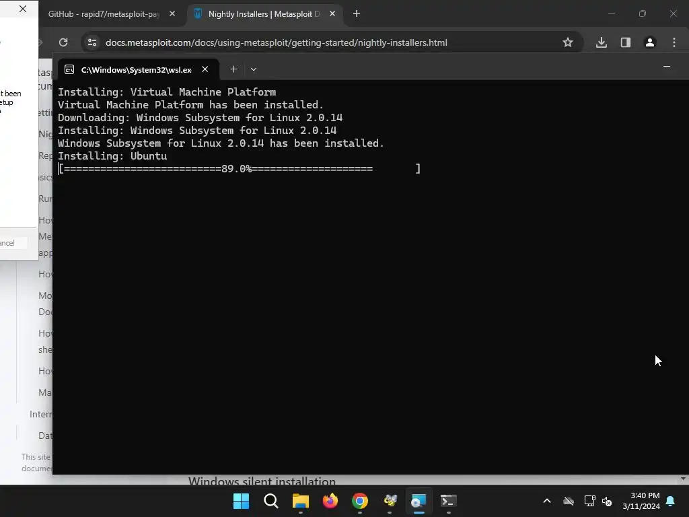Close the partially hidden dialog with X
This screenshot has height=517, width=689.
tap(23, 9)
